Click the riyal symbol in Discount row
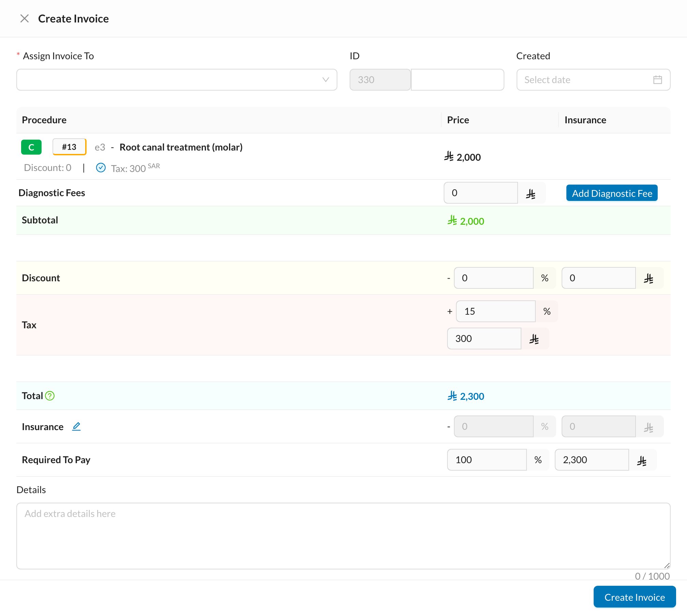 (x=649, y=279)
